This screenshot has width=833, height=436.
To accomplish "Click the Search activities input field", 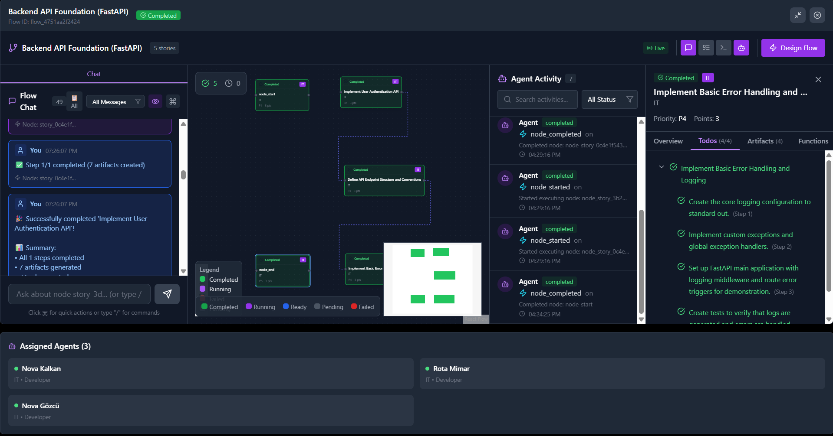I will pyautogui.click(x=537, y=99).
